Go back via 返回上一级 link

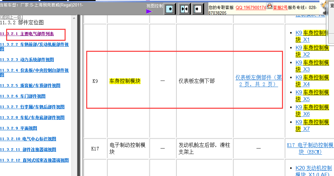click(12, 17)
